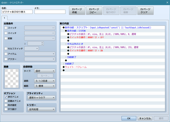Open the プライオリティ 通常キャラの下 dropdown

41,98
